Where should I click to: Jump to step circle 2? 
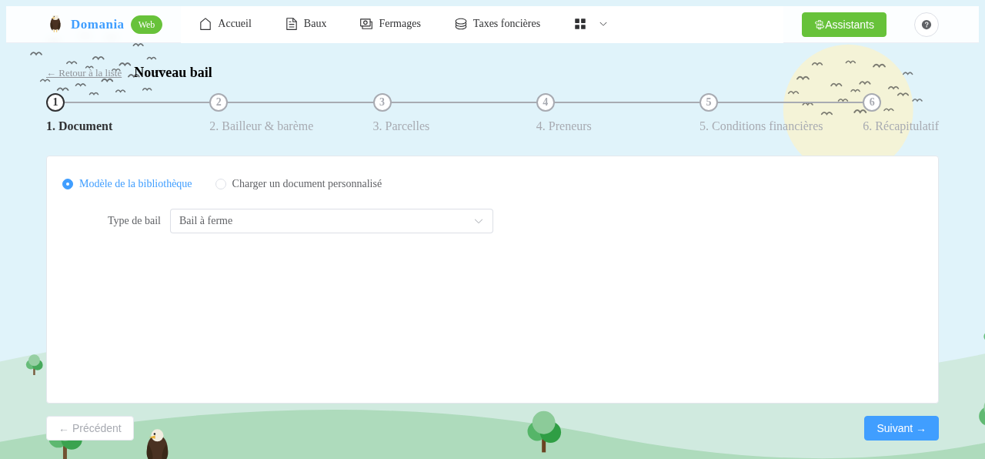click(219, 102)
